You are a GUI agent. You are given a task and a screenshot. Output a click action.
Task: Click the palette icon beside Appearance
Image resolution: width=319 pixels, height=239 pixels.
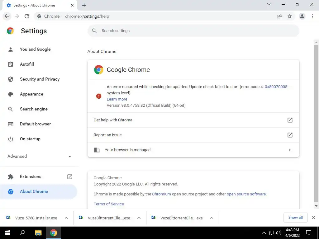coord(11,94)
